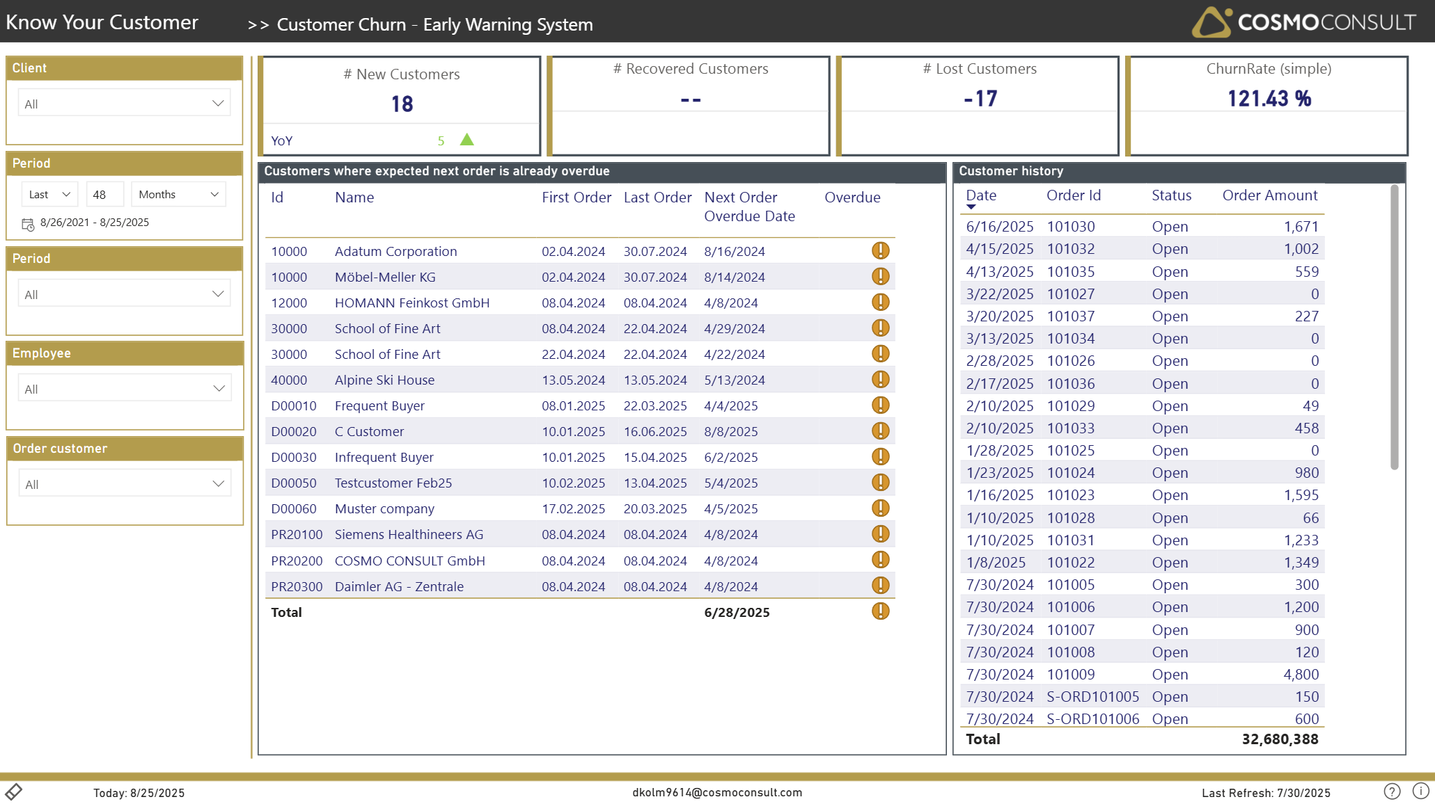
Task: Select the Siemens Healthineers AG row
Action: (x=409, y=535)
